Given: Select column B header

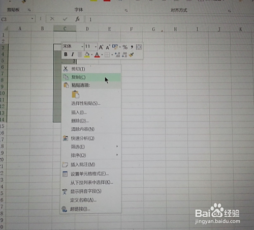Looking at the screenshot, I should pyautogui.click(x=42, y=28).
